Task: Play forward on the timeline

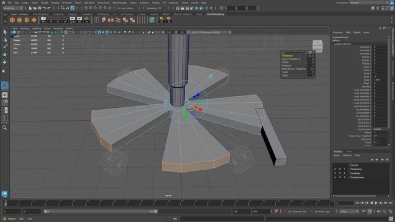Action: click(x=376, y=203)
